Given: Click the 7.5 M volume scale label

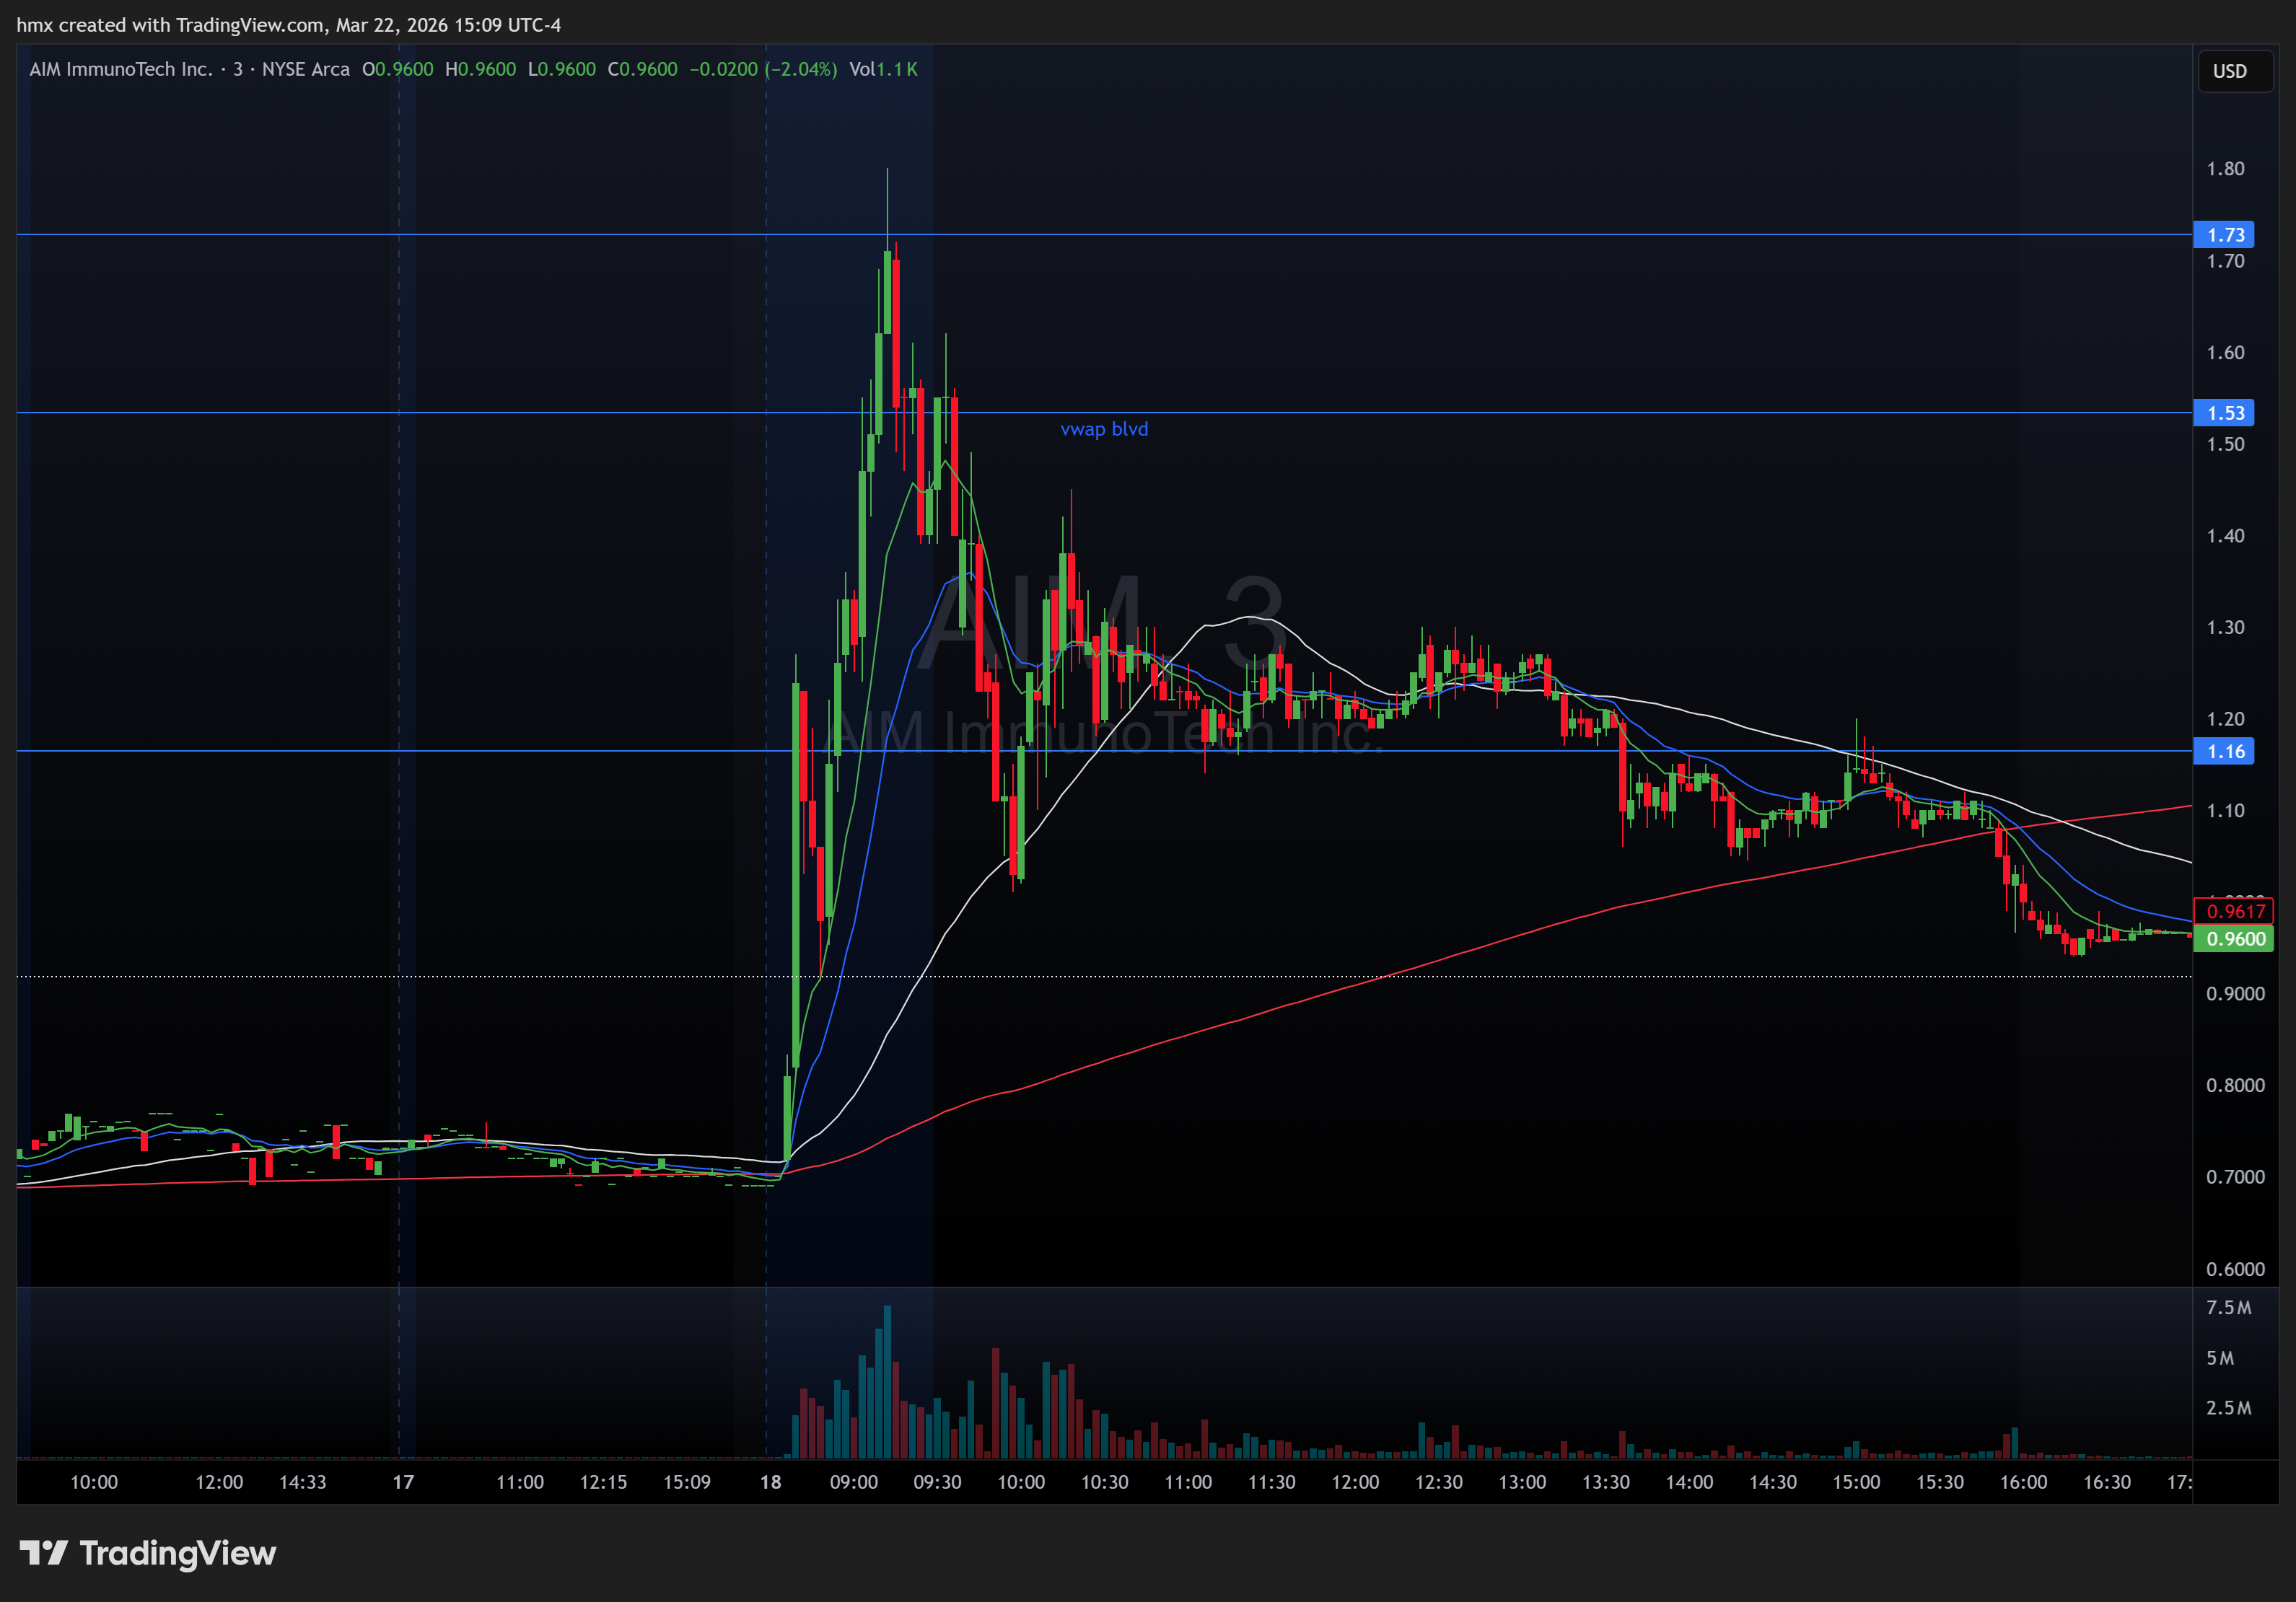Looking at the screenshot, I should [x=2228, y=1308].
